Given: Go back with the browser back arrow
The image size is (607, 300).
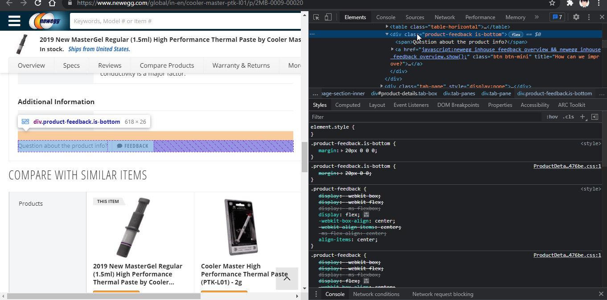Looking at the screenshot, I should coord(9,3).
